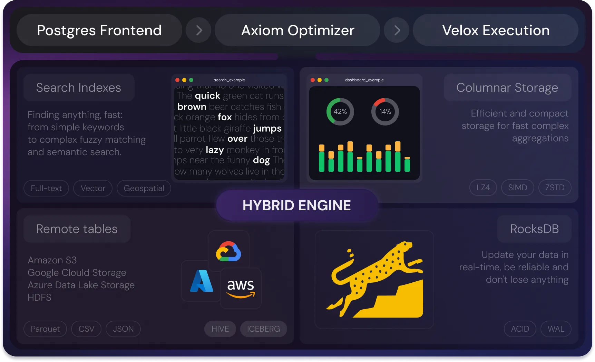Choose the Geospatial tag

point(144,188)
